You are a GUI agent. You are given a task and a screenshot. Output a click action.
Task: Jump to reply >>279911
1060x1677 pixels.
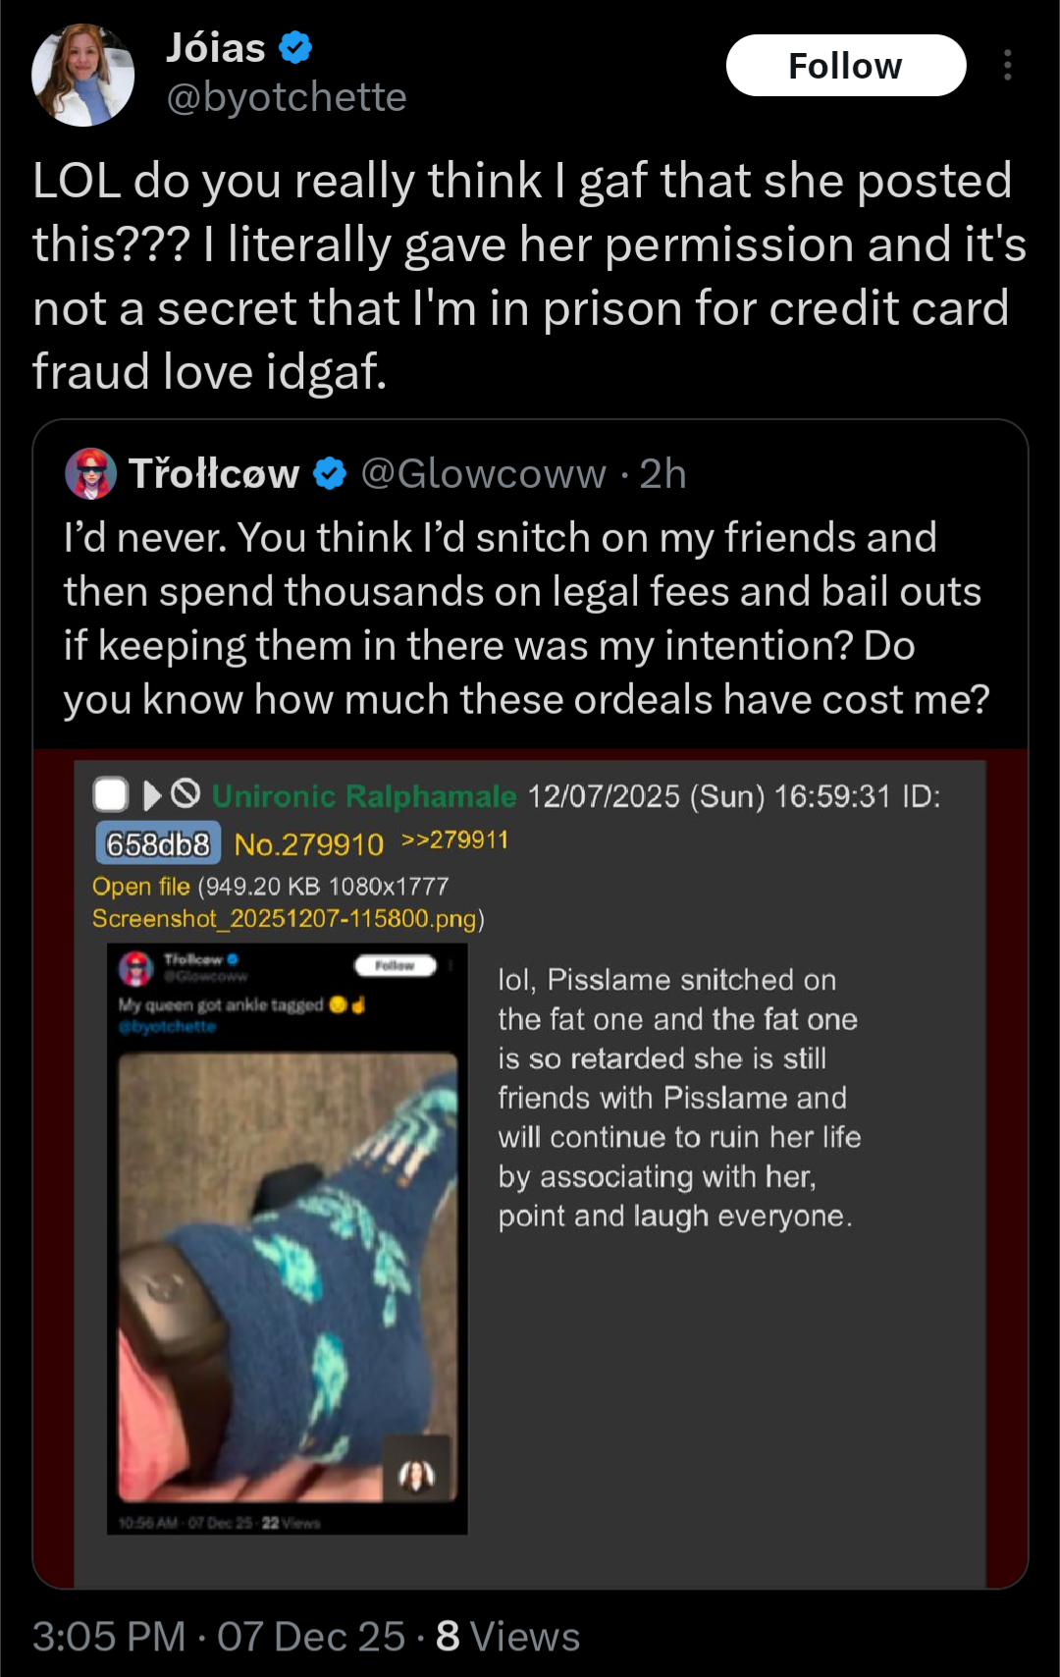tap(454, 840)
